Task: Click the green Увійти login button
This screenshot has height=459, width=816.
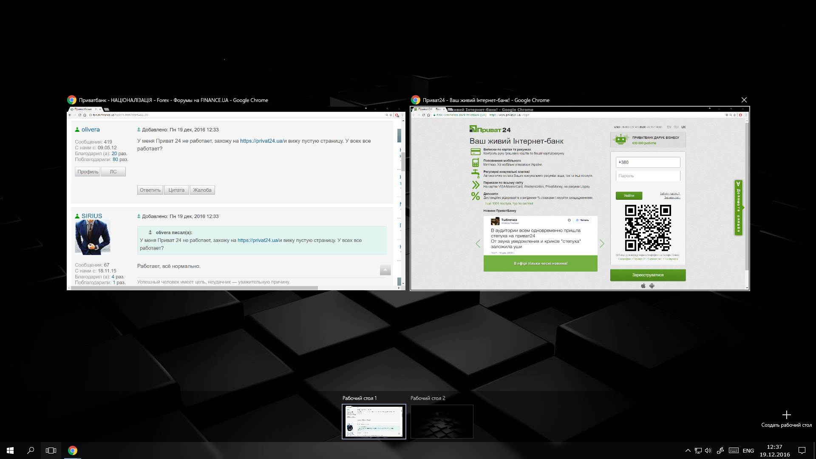Action: [x=629, y=195]
